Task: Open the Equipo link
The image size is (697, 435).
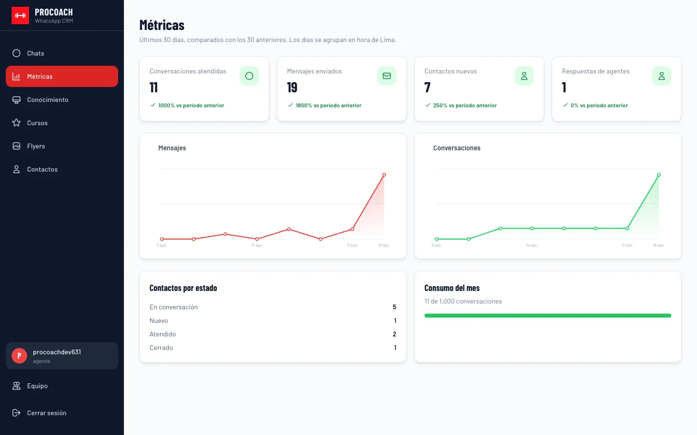Action: coord(62,386)
